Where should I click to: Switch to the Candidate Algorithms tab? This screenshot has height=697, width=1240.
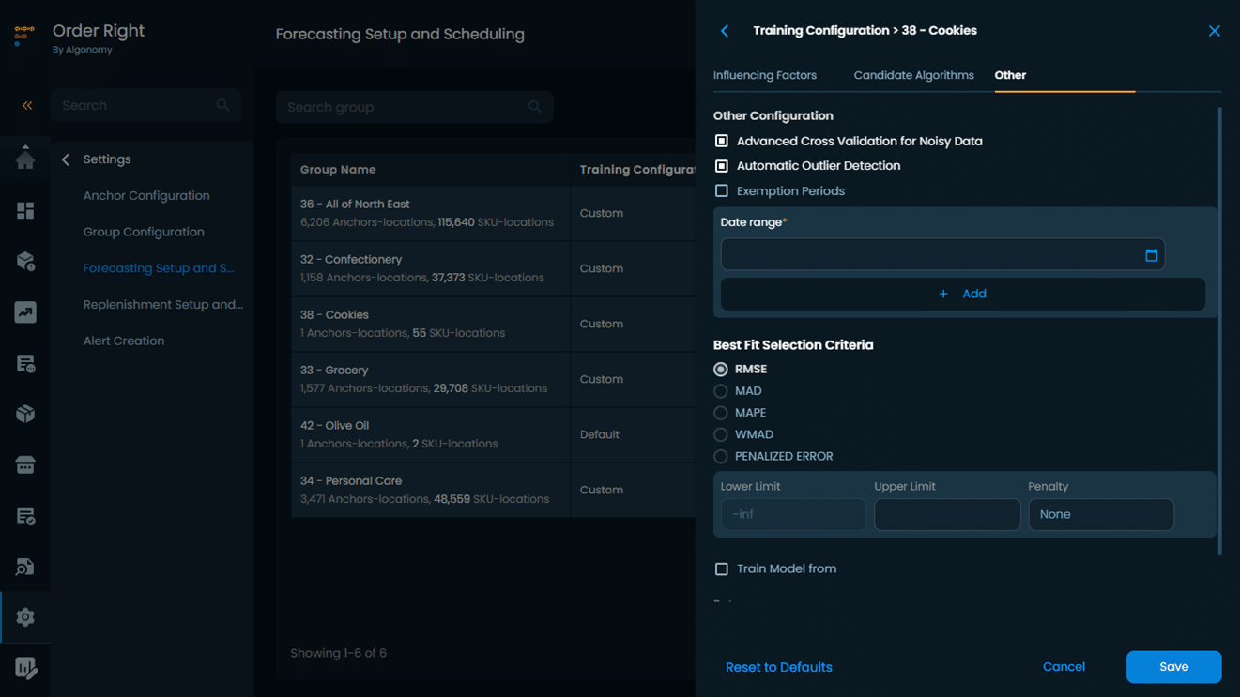click(913, 75)
